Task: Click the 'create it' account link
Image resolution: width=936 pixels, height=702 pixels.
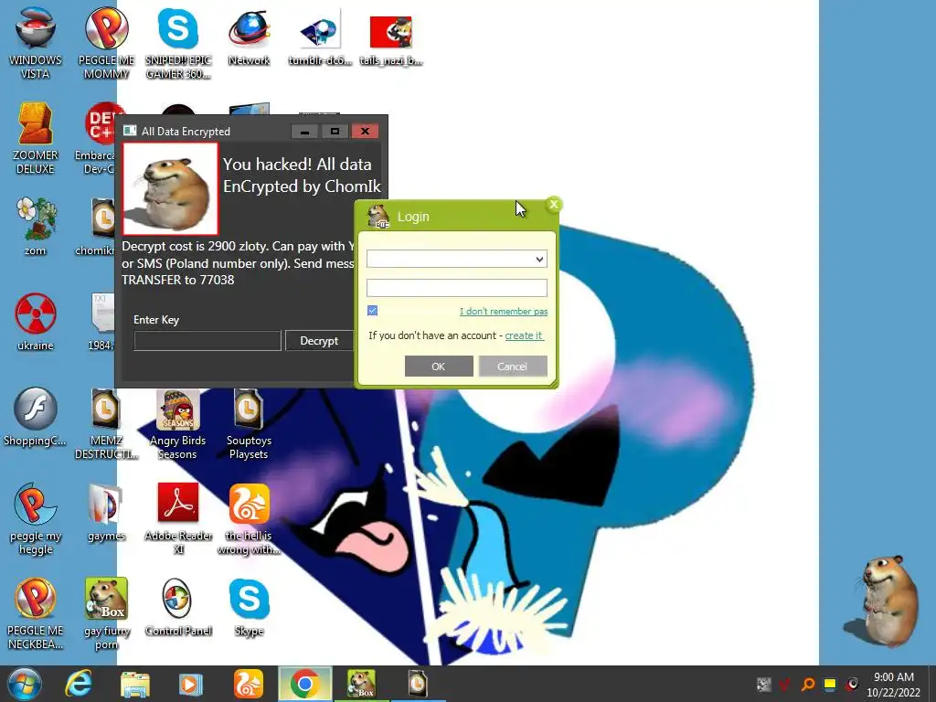Action: pyautogui.click(x=524, y=335)
